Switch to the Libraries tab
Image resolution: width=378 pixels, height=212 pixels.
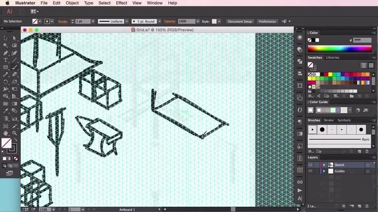click(333, 58)
